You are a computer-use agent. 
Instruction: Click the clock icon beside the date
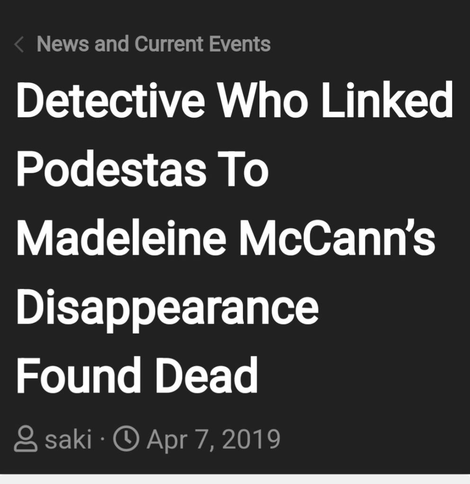coord(126,439)
